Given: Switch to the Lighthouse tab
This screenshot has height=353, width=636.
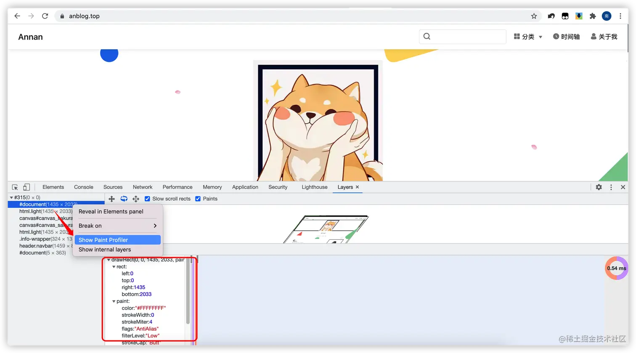Looking at the screenshot, I should (314, 187).
